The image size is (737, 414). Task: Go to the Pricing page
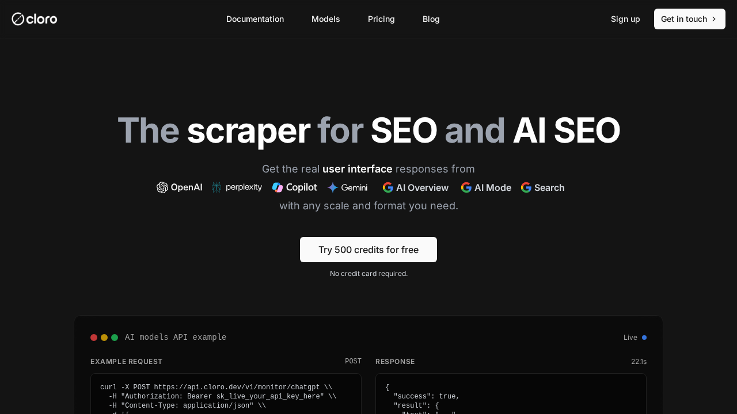click(x=381, y=19)
